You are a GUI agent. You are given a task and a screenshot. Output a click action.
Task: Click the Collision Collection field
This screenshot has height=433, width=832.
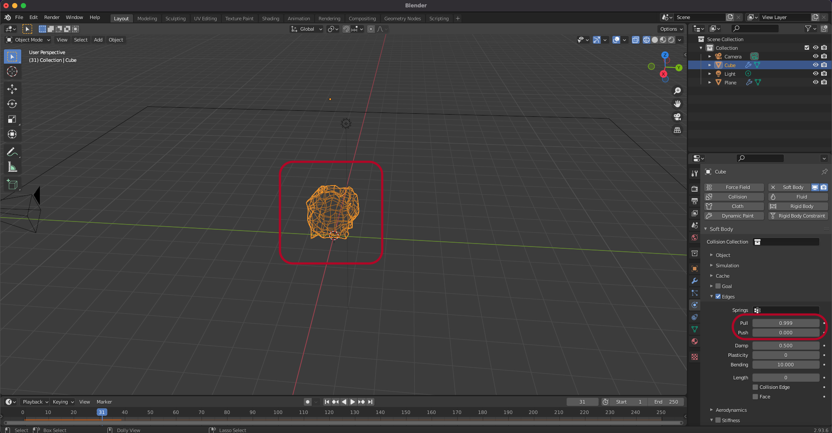click(786, 242)
